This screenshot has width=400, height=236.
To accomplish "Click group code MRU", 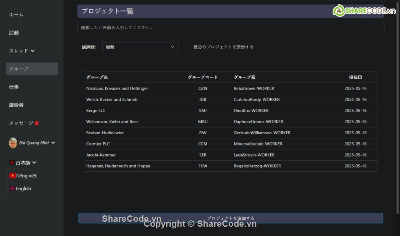I will tap(203, 122).
